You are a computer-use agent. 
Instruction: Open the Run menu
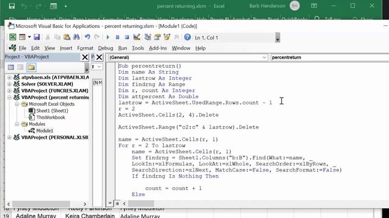[x=123, y=48]
